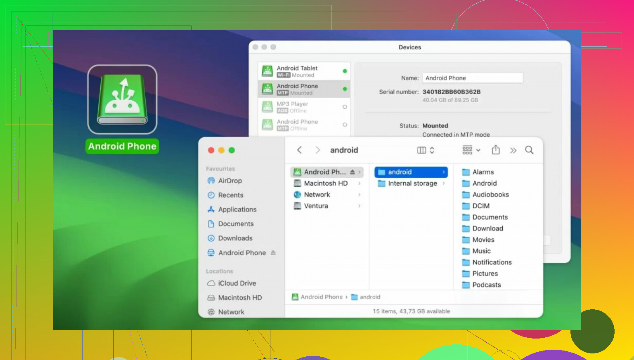Edit the Name field in Devices window

(x=473, y=78)
